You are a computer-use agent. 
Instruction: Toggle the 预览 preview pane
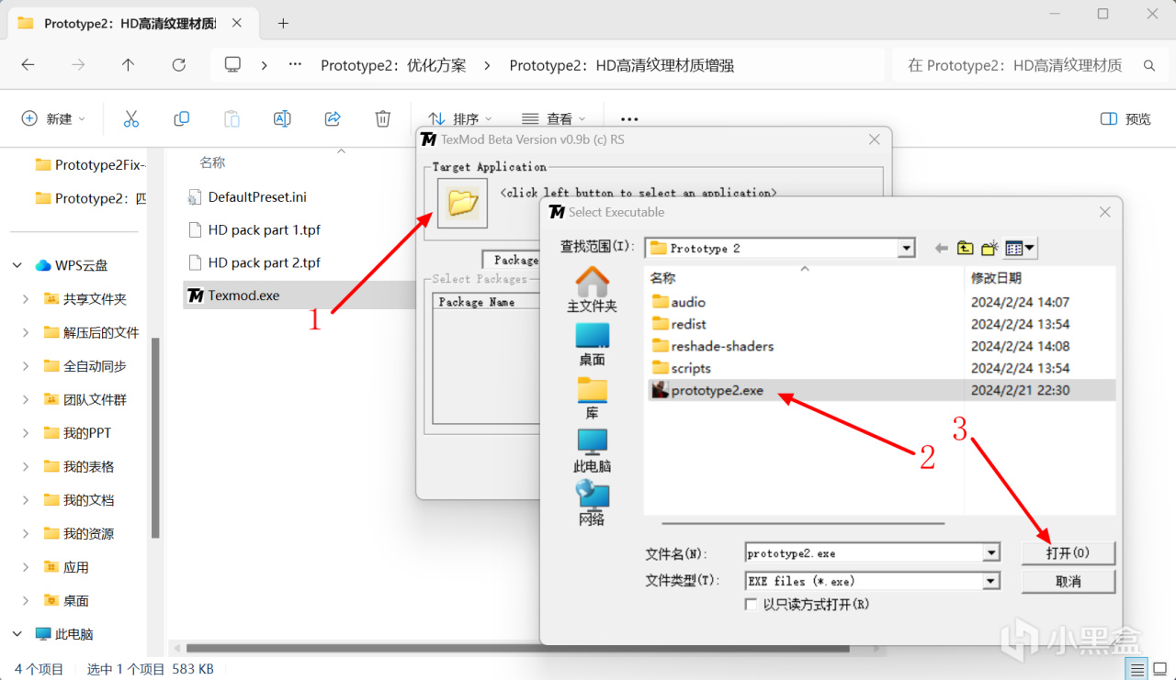coord(1125,118)
